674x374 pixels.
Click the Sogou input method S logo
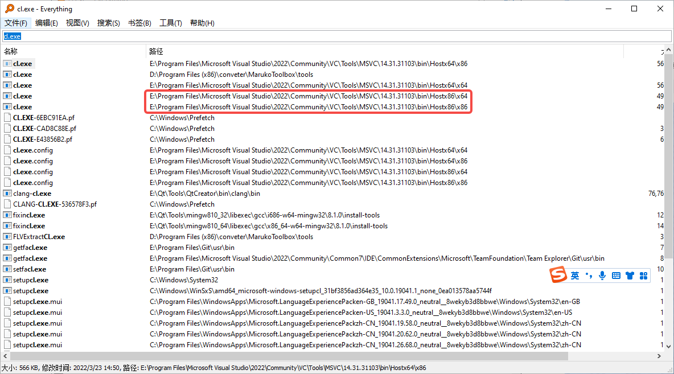(x=558, y=275)
